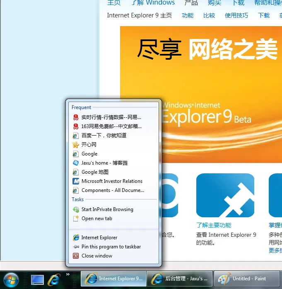Open 了解 Windows navigation link

point(153,2)
